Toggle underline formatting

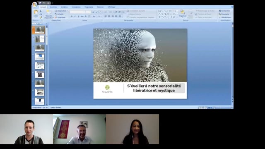(x=78, y=17)
